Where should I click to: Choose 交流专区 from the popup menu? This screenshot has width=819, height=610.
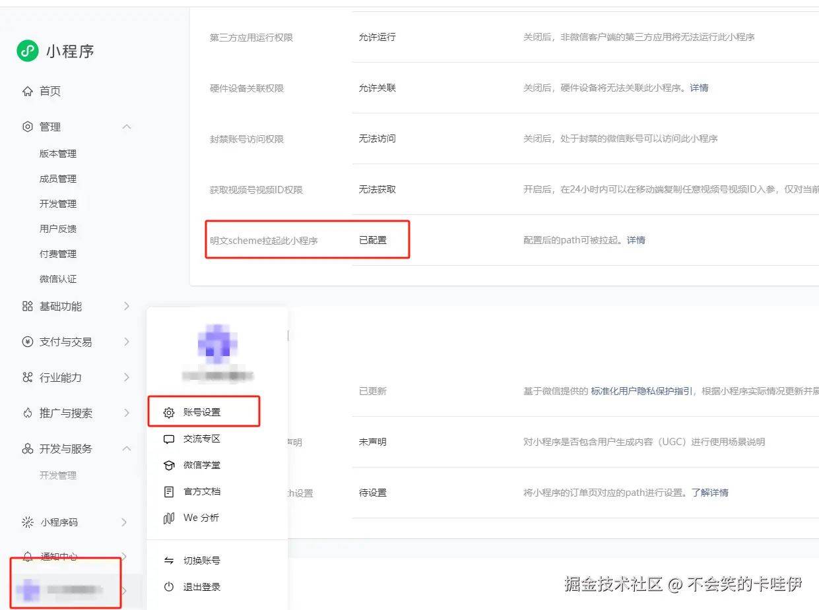point(202,439)
